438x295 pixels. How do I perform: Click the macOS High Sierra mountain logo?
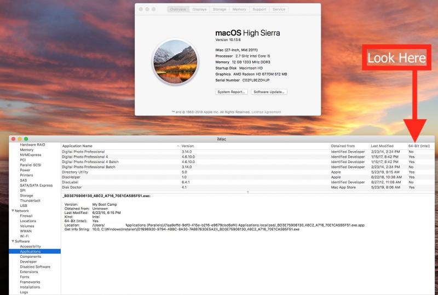175,62
